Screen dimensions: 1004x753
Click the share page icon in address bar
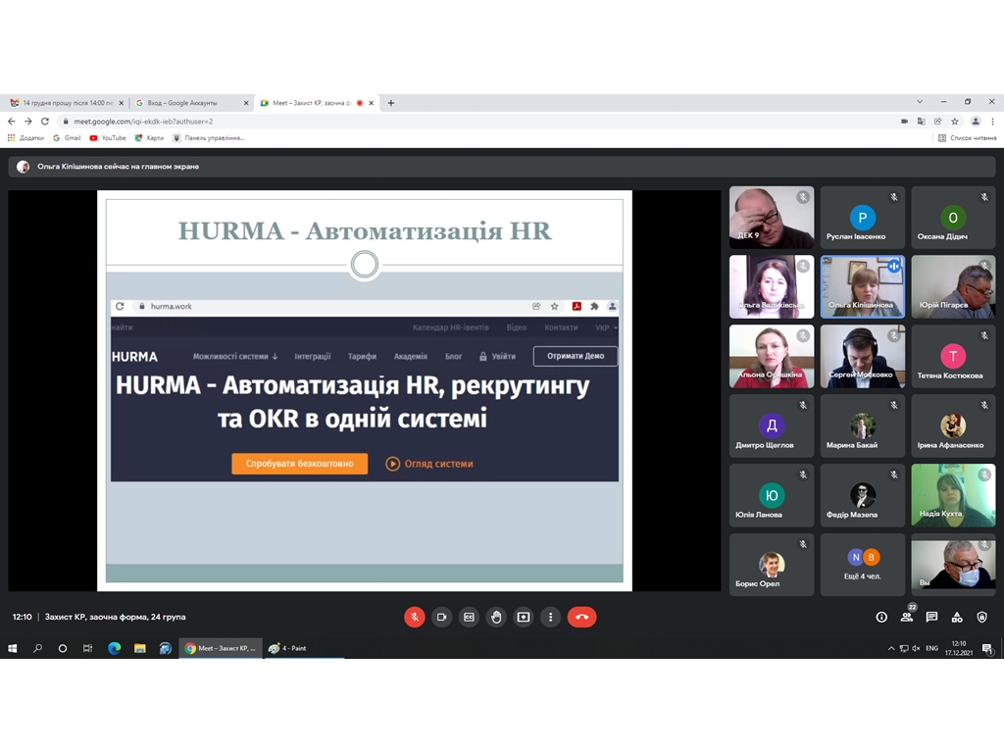[938, 121]
